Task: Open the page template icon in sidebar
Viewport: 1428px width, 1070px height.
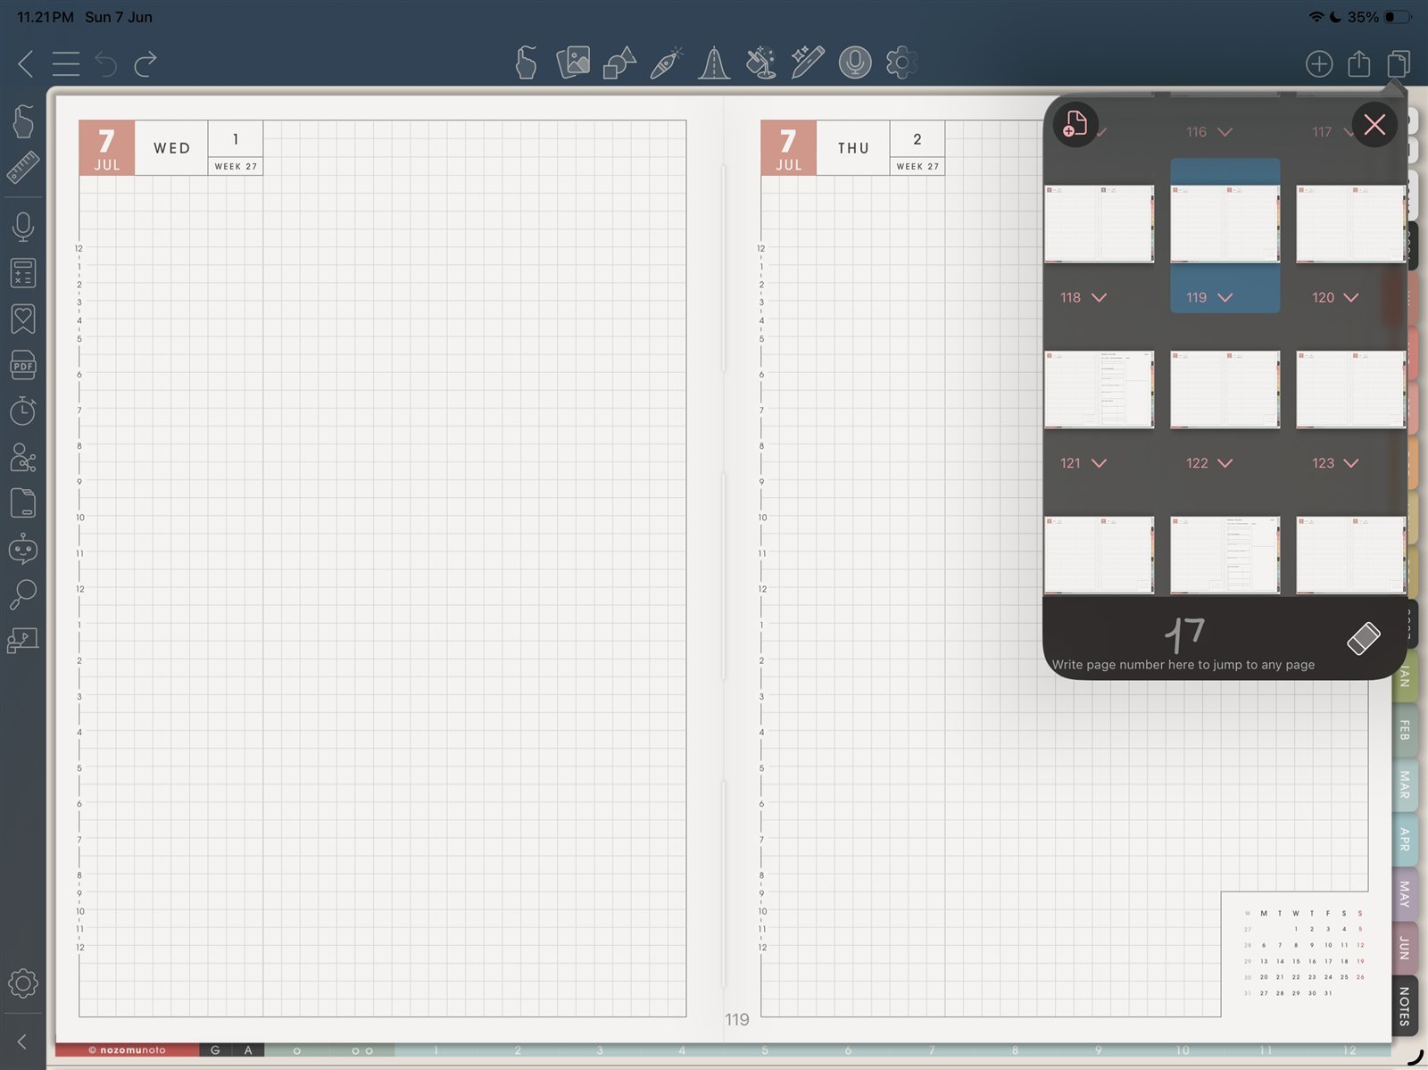Action: (x=23, y=502)
